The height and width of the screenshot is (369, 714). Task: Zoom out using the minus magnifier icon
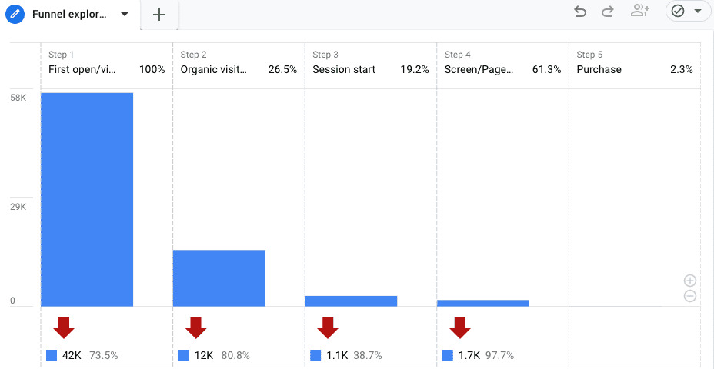pos(690,296)
